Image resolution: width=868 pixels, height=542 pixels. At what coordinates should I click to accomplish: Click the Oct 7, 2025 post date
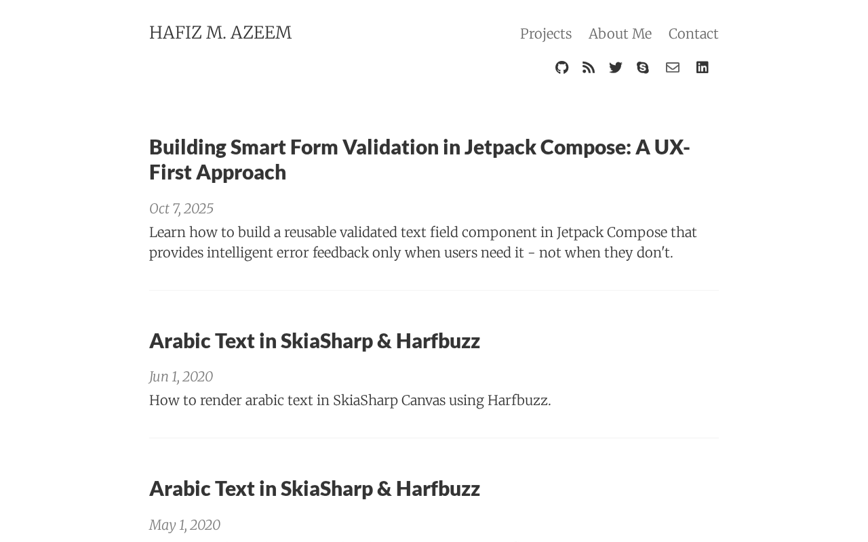[x=181, y=209]
